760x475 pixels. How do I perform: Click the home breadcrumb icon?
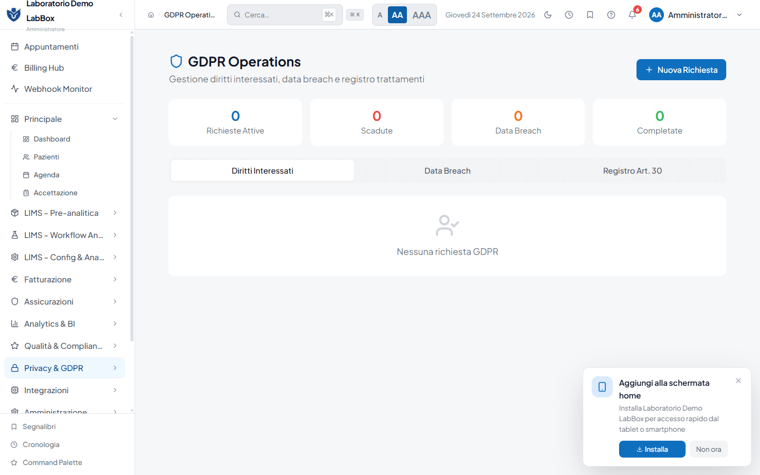151,15
